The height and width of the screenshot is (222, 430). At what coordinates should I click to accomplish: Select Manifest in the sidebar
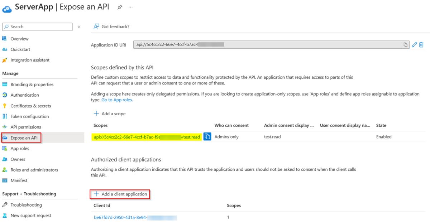coord(19,180)
